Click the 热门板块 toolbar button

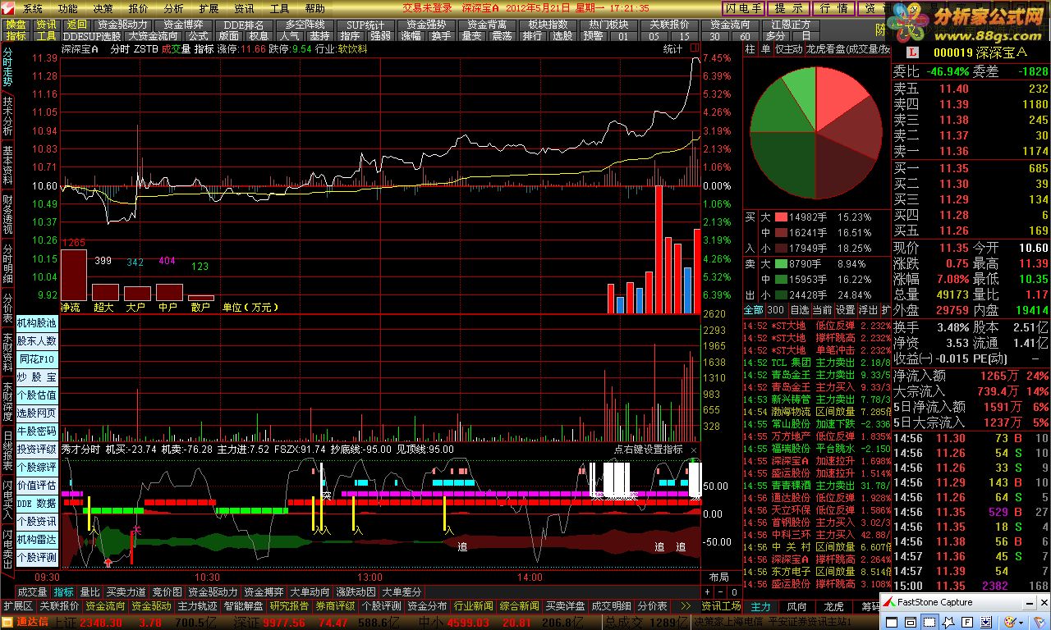click(608, 25)
